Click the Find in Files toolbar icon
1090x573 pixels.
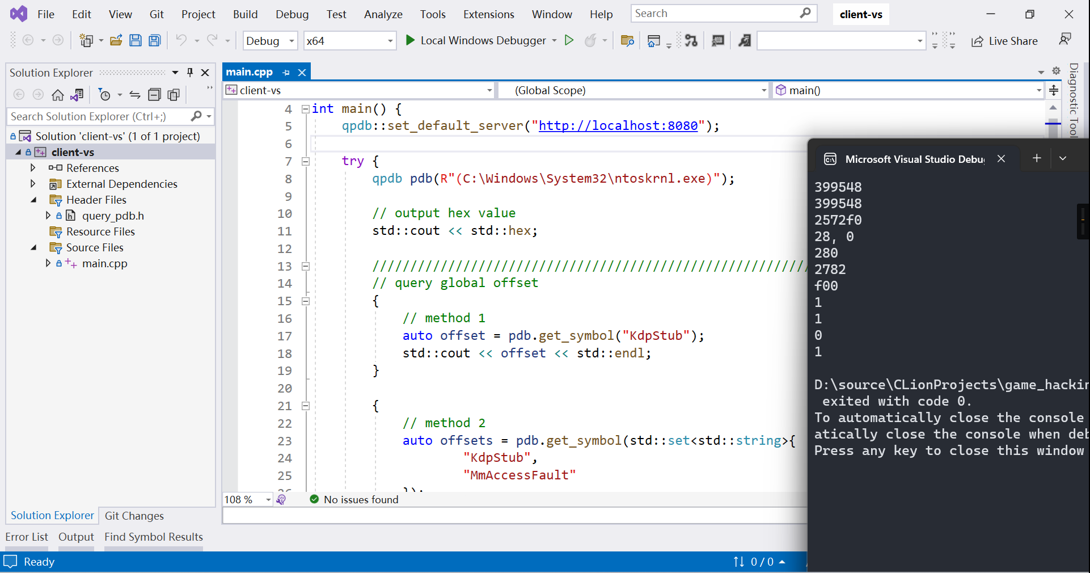coord(627,40)
